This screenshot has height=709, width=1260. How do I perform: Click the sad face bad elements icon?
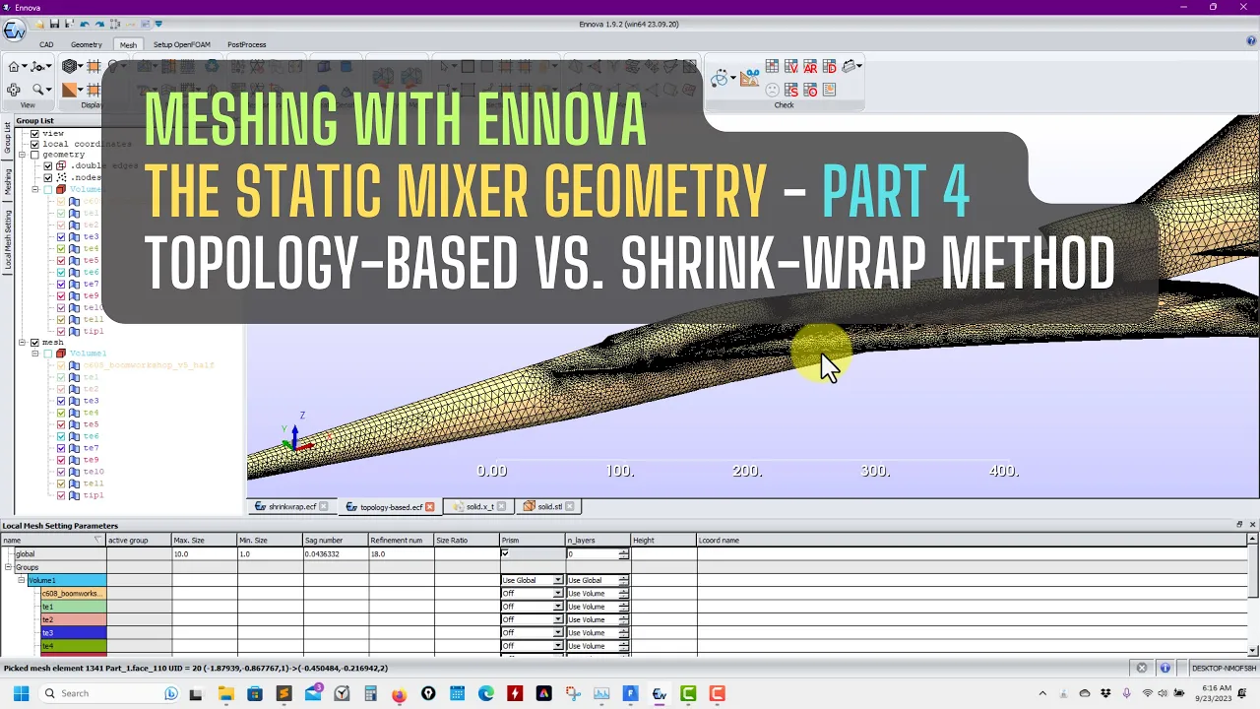(773, 90)
